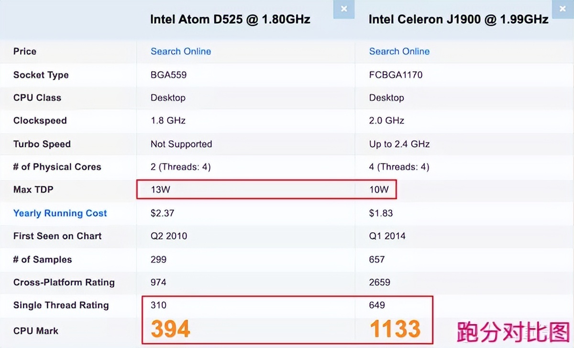The width and height of the screenshot is (574, 348).
Task: Open Search Online link for Atom D525
Action: coord(181,51)
